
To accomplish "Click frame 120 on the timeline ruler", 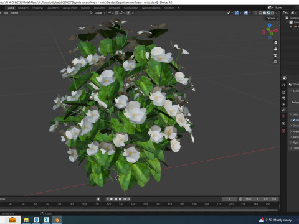I will coord(108,204).
